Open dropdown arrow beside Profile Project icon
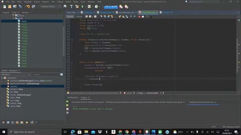 pos(99,7)
